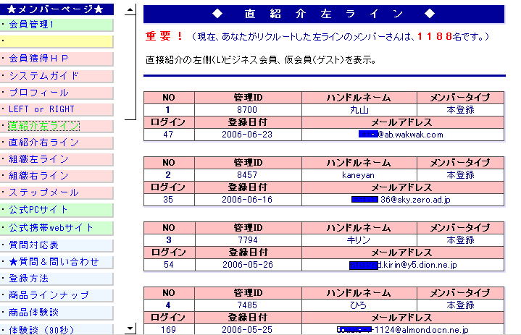521x335 pixels.
Task: Click the sidebar scroll down arrow
Action: tap(130, 328)
